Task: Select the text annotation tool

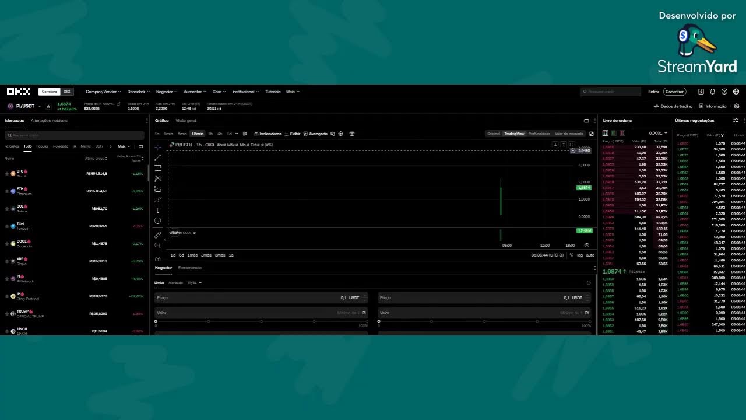Action: pos(158,210)
